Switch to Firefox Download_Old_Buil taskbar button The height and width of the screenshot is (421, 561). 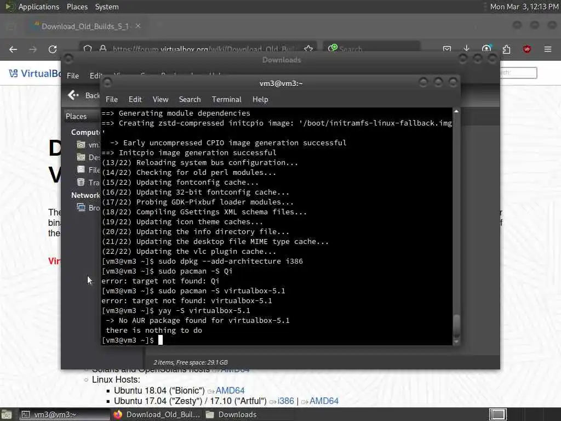click(157, 414)
